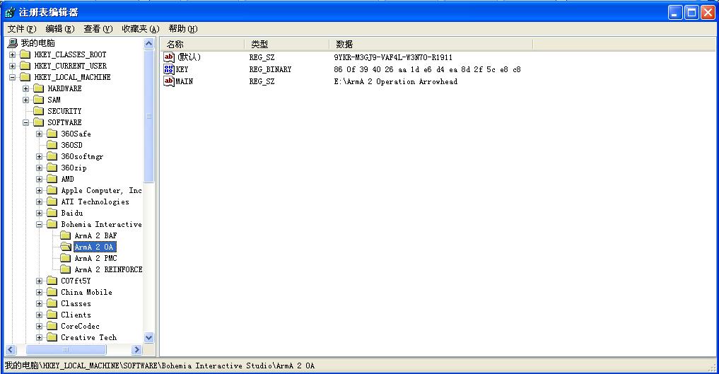Expand the Classes key
The width and height of the screenshot is (719, 374).
(40, 304)
